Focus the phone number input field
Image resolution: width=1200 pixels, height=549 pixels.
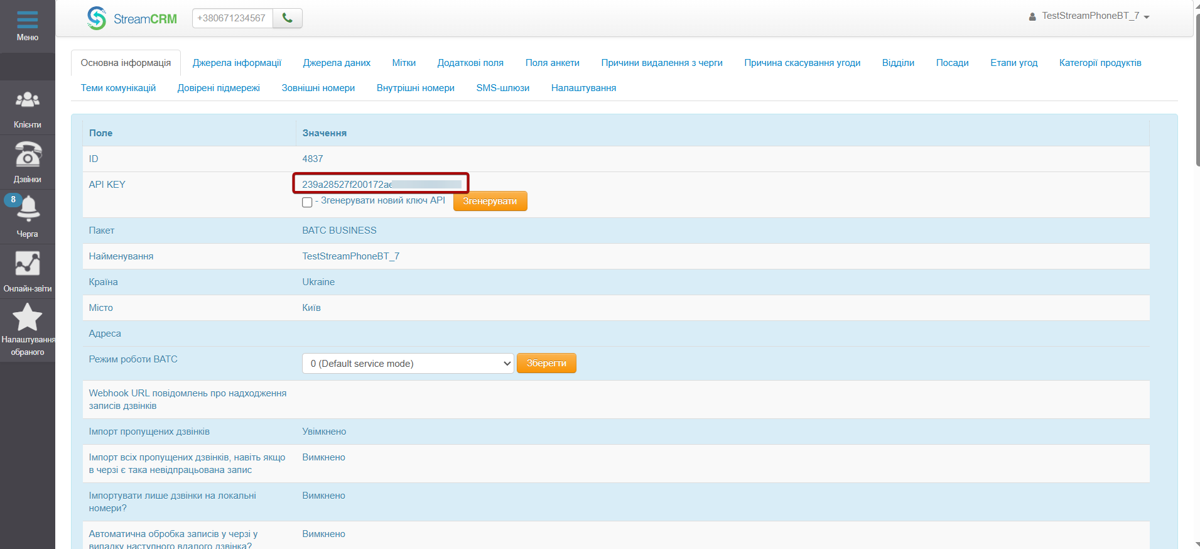232,18
